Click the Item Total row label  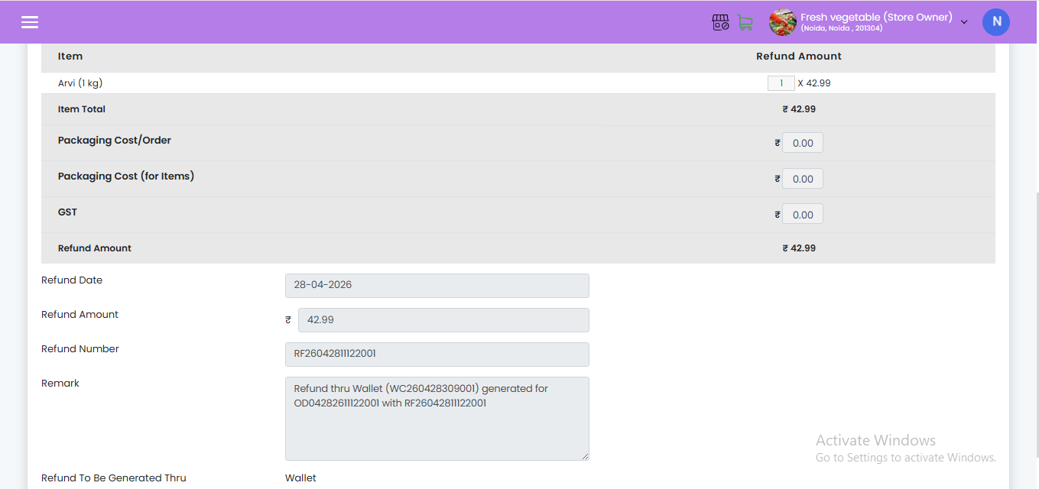82,109
